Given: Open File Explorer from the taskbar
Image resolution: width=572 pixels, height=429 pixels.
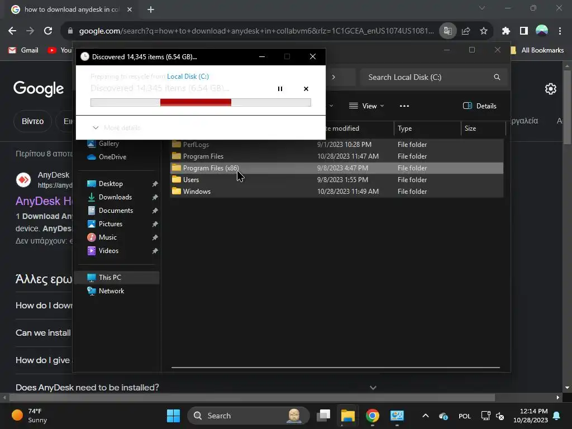Looking at the screenshot, I should (347, 416).
